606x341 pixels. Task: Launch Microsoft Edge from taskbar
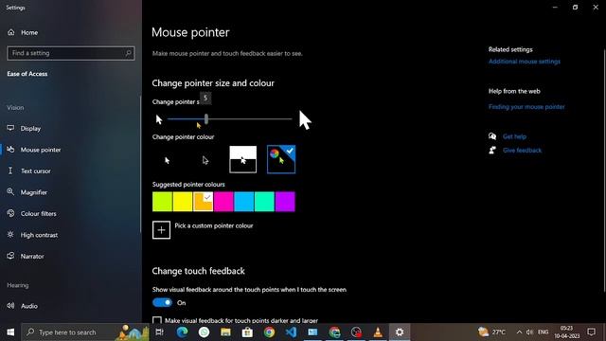pyautogui.click(x=182, y=332)
